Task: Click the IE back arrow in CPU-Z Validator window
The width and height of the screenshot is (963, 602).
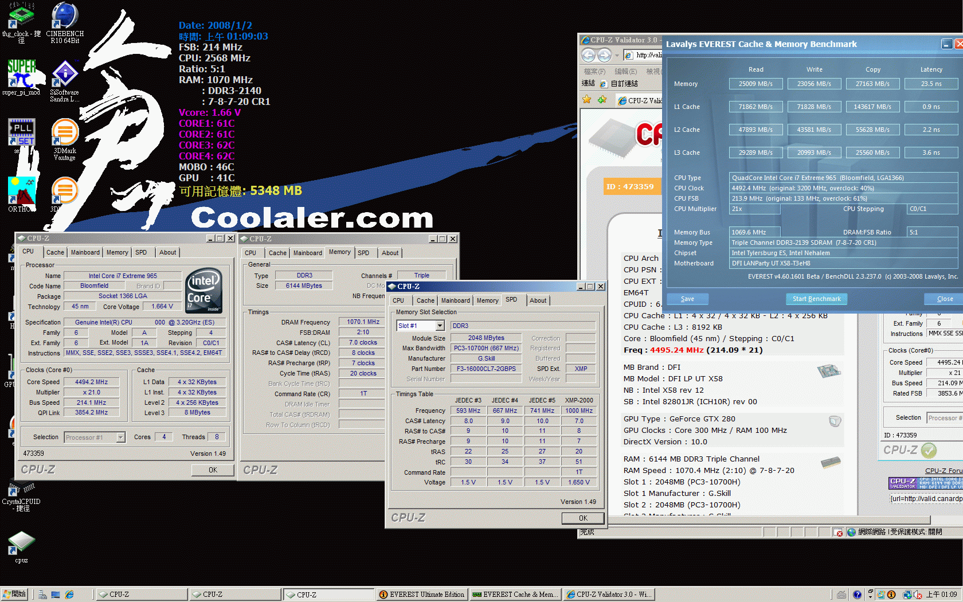Action: (589, 55)
